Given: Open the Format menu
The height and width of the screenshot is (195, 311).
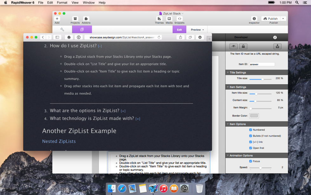Looking at the screenshot, I should 62,3.
